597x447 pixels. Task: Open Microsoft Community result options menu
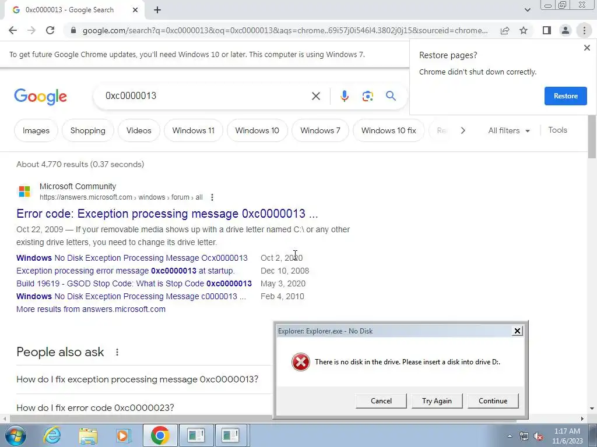[x=212, y=197]
